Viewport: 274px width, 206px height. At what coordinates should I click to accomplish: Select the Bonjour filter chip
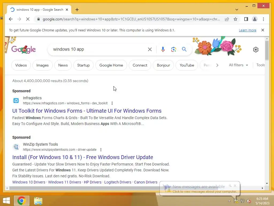(163, 65)
